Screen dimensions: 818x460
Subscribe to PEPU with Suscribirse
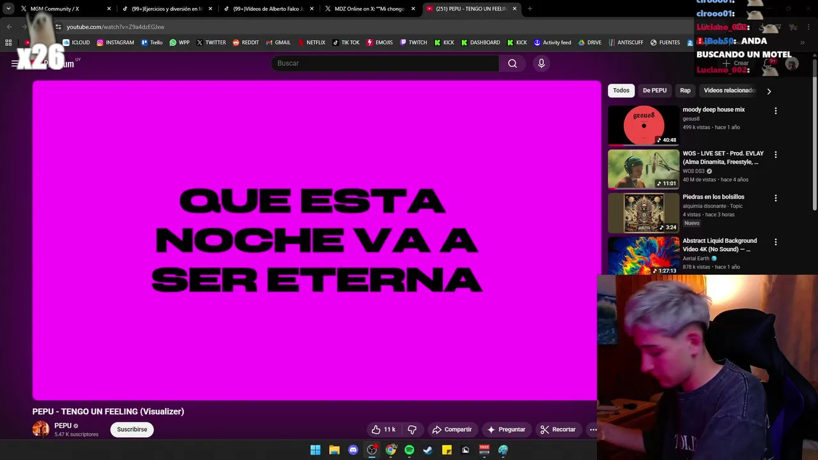click(x=132, y=429)
